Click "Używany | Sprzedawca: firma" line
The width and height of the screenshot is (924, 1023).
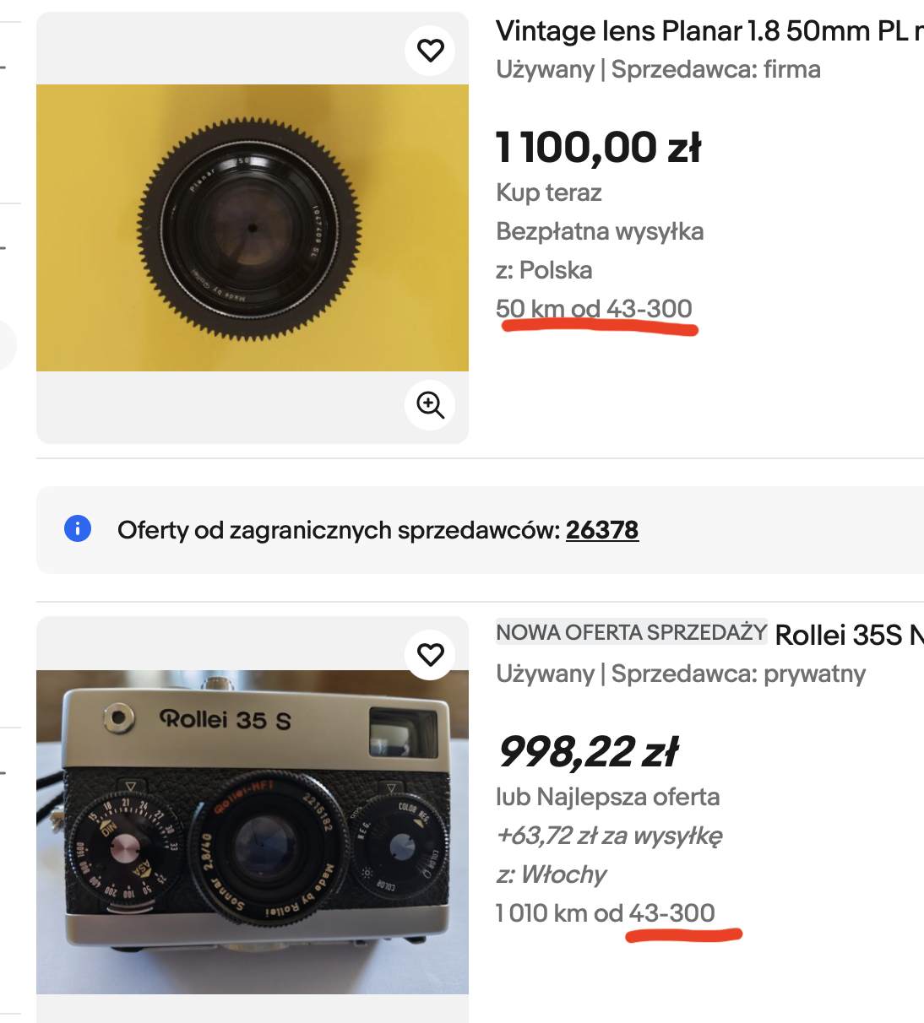(658, 69)
